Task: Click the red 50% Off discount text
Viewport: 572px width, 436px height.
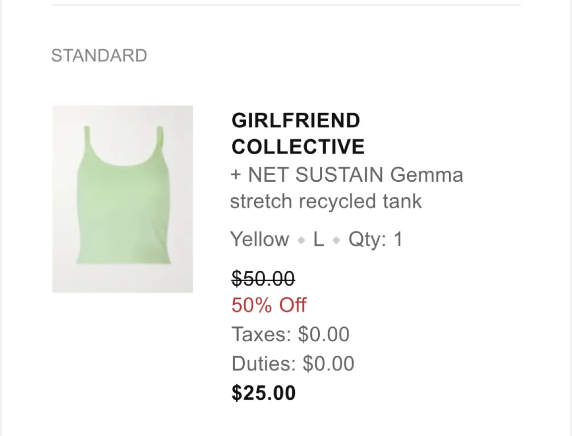Action: 269,305
